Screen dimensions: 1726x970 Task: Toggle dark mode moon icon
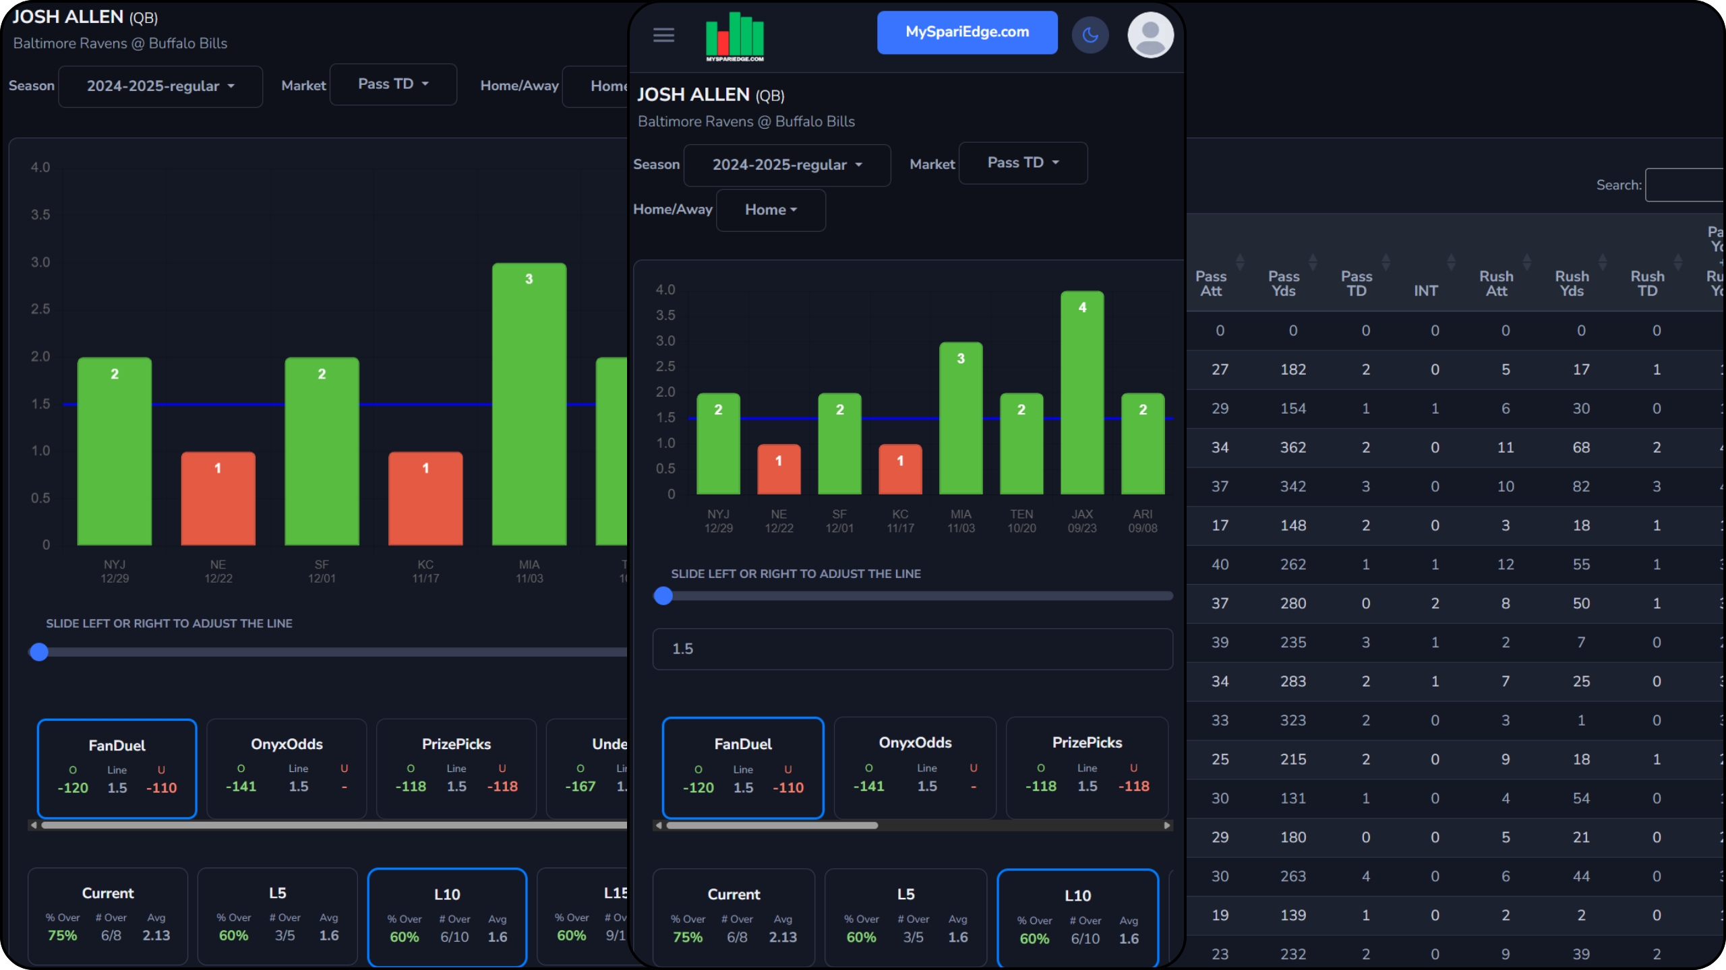tap(1090, 35)
